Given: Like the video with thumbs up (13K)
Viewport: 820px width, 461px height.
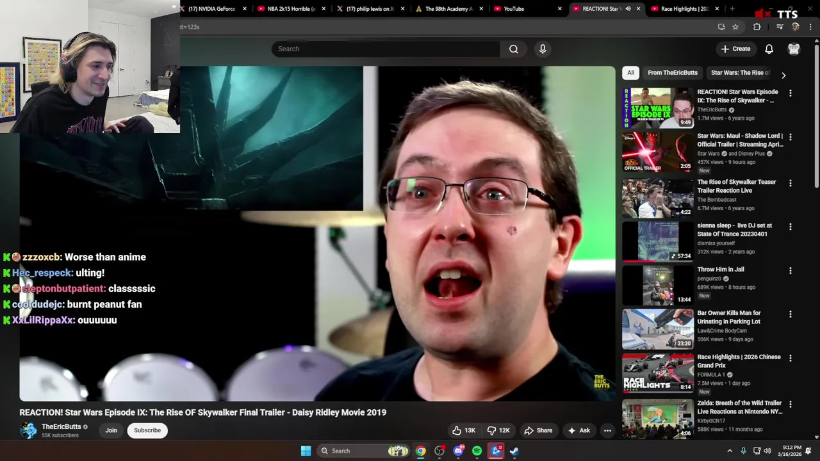Looking at the screenshot, I should pyautogui.click(x=464, y=430).
